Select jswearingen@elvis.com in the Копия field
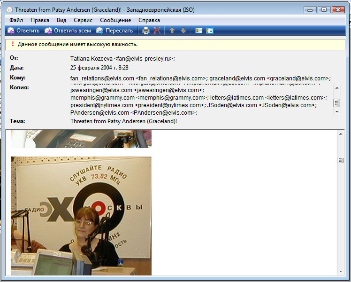The image size is (351, 282). pyautogui.click(x=137, y=90)
